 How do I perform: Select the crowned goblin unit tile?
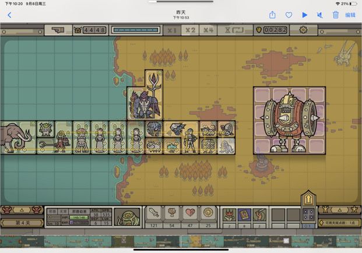(x=45, y=129)
